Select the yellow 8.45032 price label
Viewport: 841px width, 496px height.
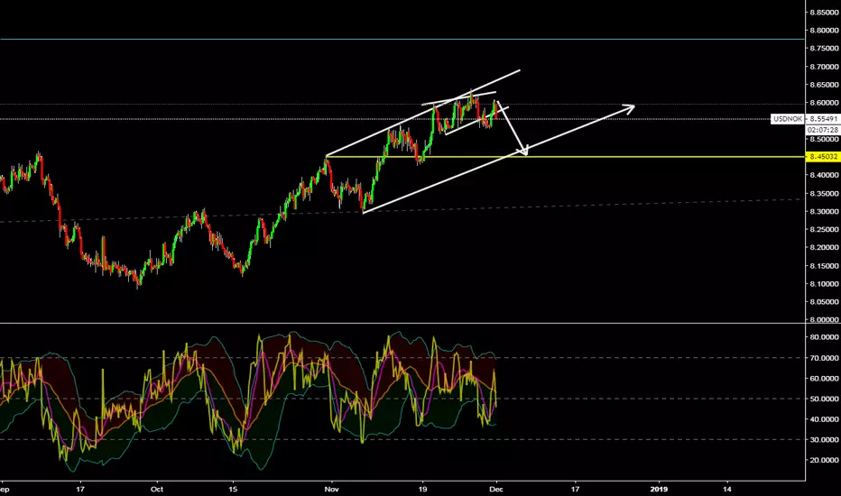point(823,157)
